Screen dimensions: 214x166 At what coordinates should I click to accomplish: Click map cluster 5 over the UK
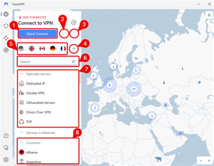coord(93,76)
